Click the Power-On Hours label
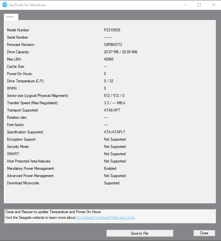Viewport: 221px width, 241px height. click(20, 74)
